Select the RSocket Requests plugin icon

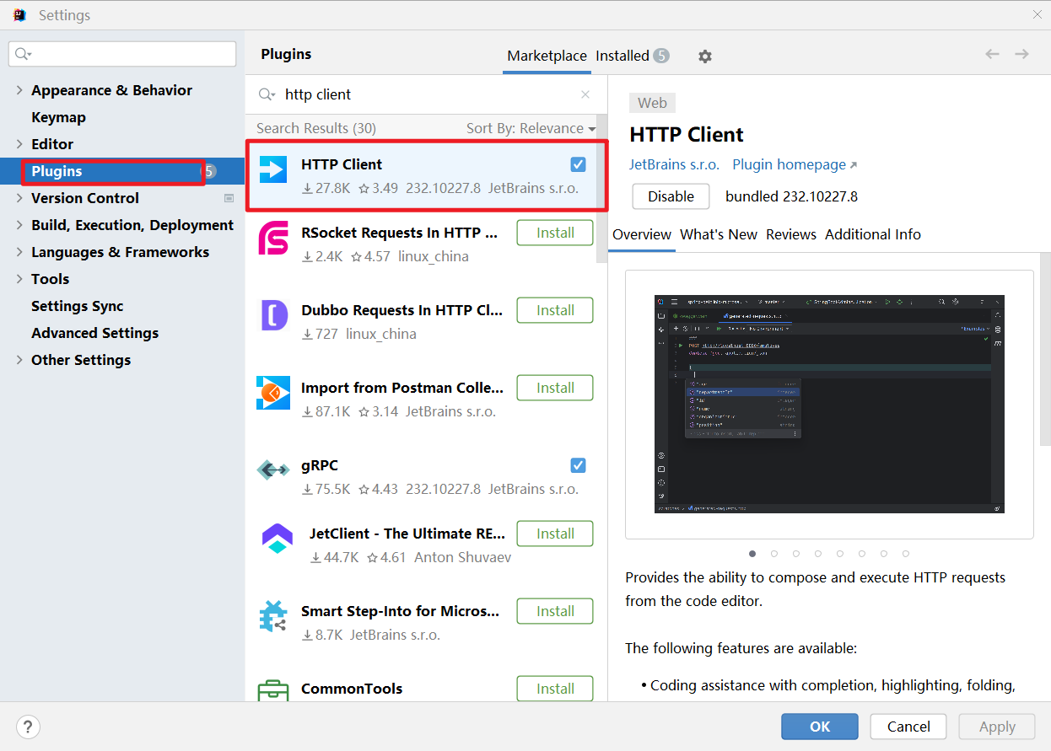[x=273, y=238]
